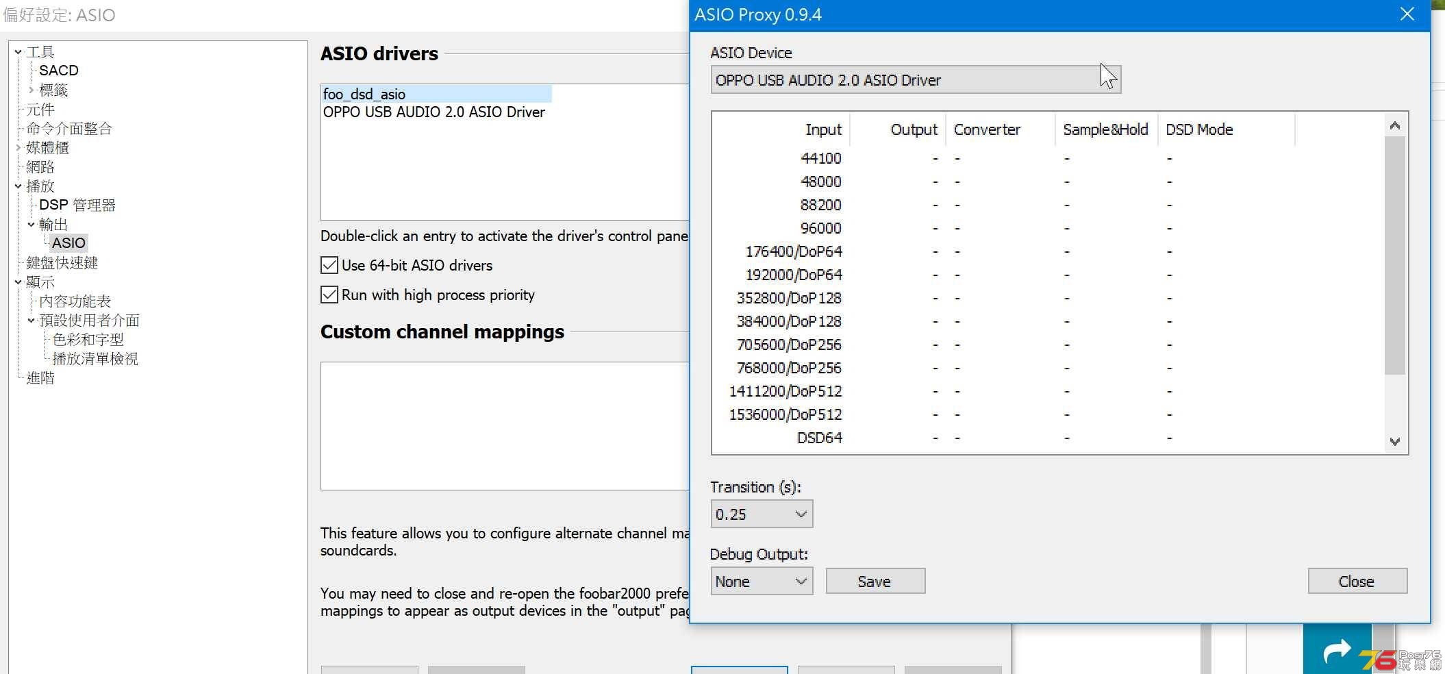The image size is (1445, 674).
Task: Select 命令介面整合 in the preferences tree
Action: [69, 129]
